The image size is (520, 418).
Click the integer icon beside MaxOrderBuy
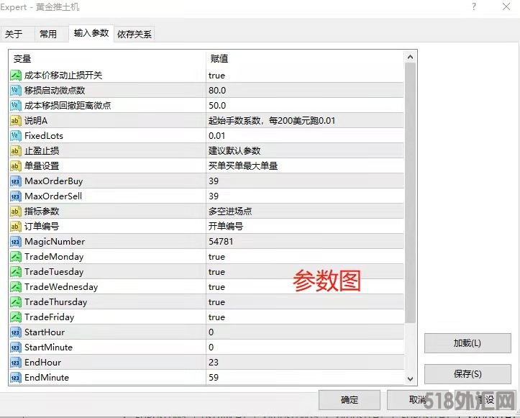click(x=16, y=181)
